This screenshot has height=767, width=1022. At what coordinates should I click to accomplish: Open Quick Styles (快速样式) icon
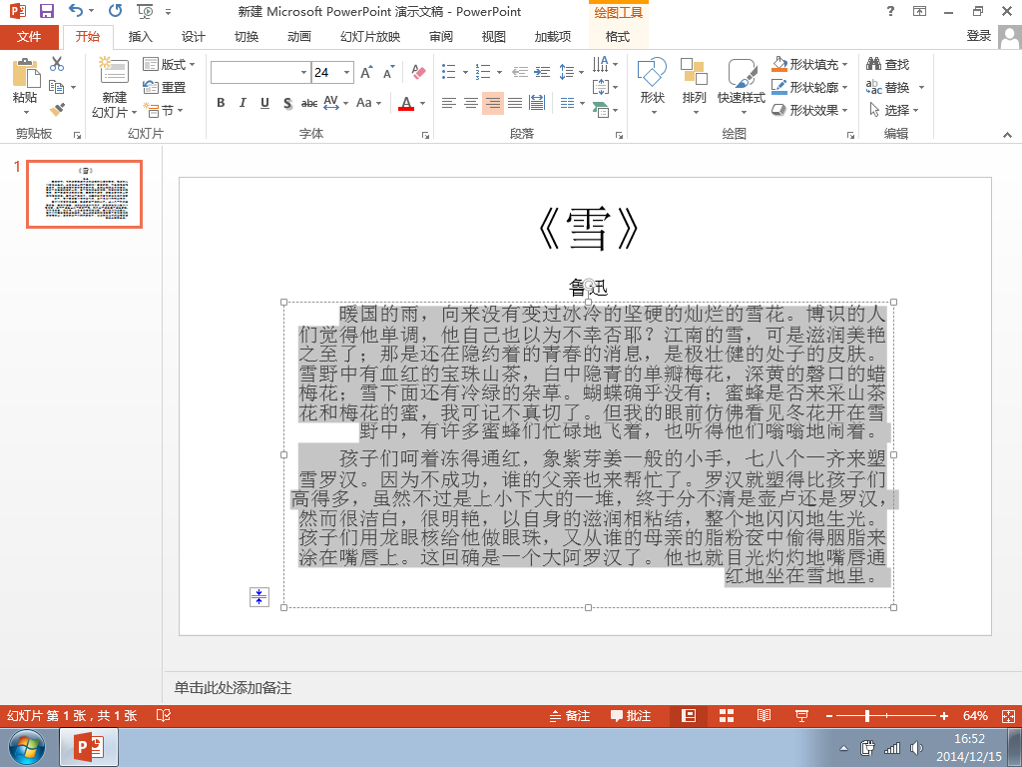point(742,72)
